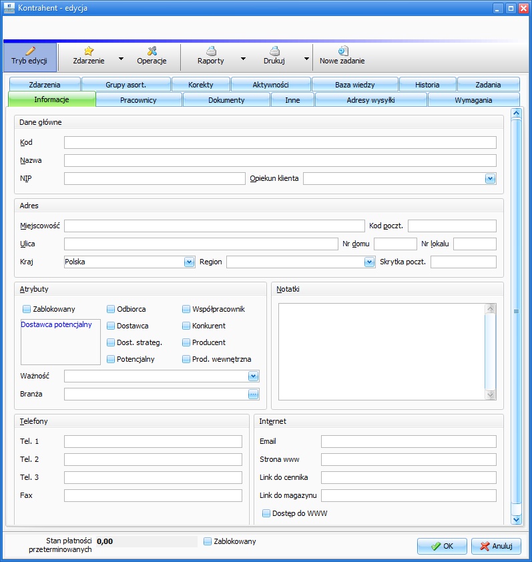532x562 pixels.
Task: Check the Konkurent checkbox
Action: coord(186,326)
